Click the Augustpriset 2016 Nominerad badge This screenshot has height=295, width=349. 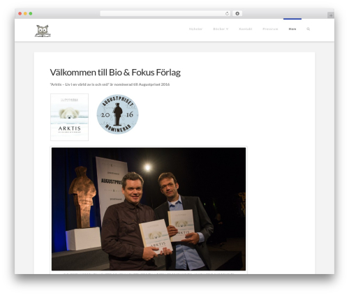tap(117, 114)
